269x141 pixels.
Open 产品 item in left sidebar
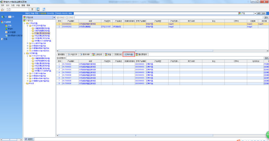[10, 26]
